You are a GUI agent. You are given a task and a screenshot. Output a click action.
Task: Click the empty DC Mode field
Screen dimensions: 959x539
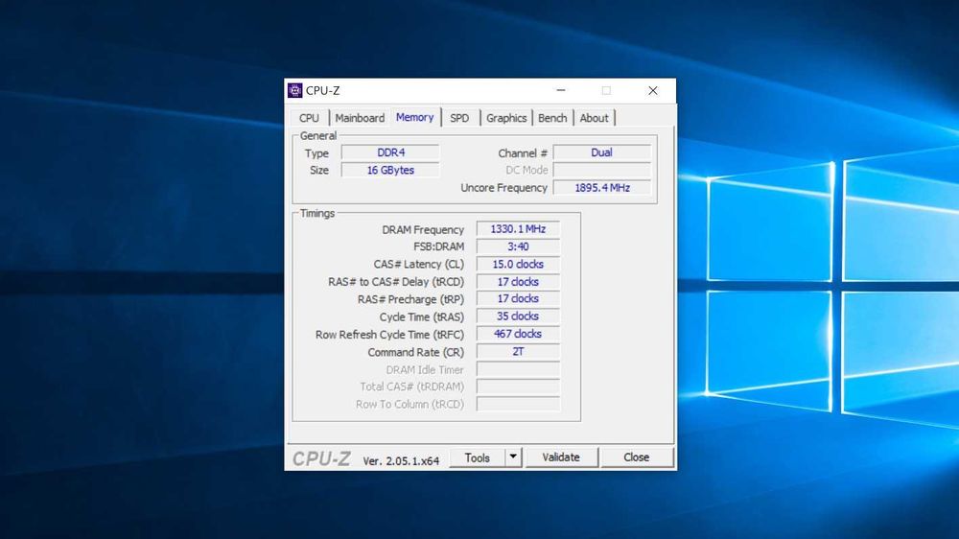click(602, 170)
